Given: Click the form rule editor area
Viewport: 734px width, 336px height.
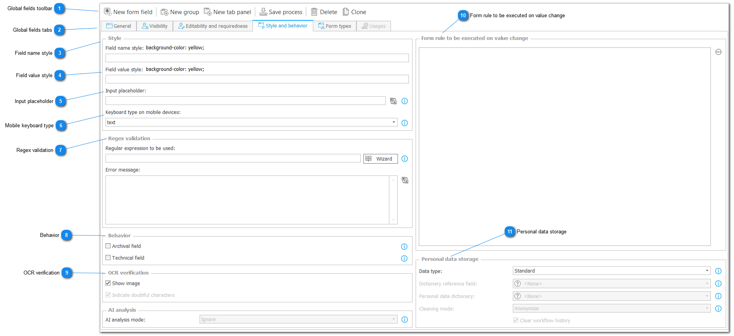Looking at the screenshot, I should pos(565,146).
